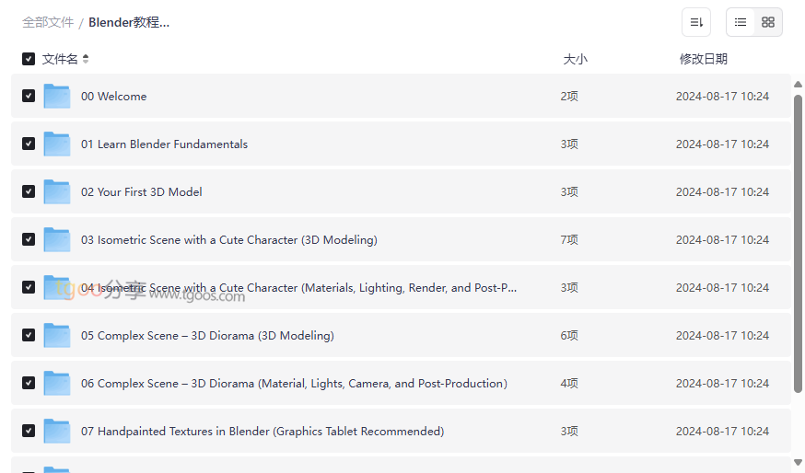Sort by file name using arrow toggle
The height and width of the screenshot is (473, 805).
(86, 59)
